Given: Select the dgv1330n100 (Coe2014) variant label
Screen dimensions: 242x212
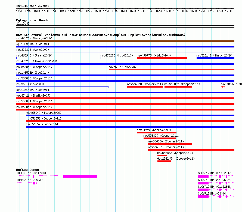Looking at the screenshot, I should tap(33, 44).
